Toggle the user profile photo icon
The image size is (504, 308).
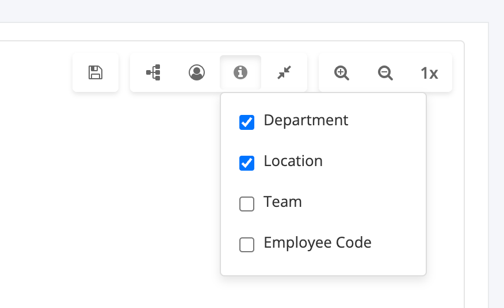tap(197, 73)
